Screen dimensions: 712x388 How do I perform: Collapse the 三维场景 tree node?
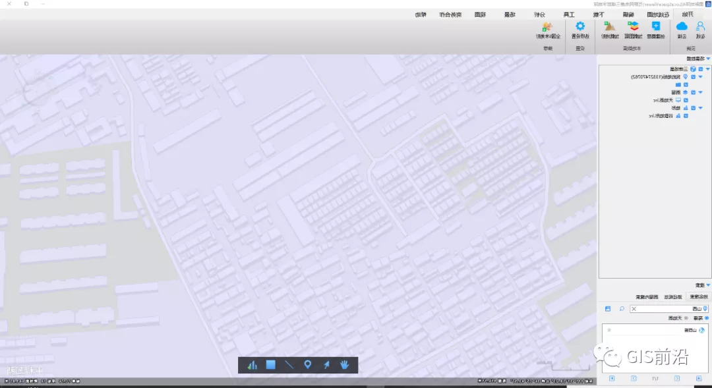tap(707, 69)
